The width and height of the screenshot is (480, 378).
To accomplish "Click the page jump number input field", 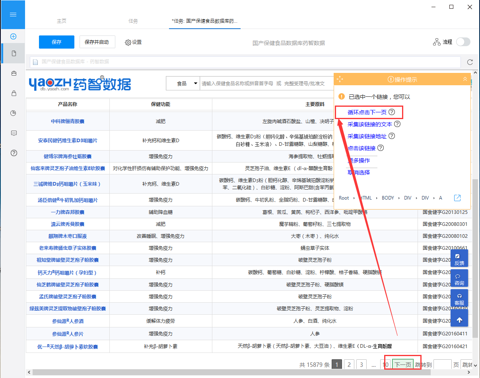I will pos(442,364).
